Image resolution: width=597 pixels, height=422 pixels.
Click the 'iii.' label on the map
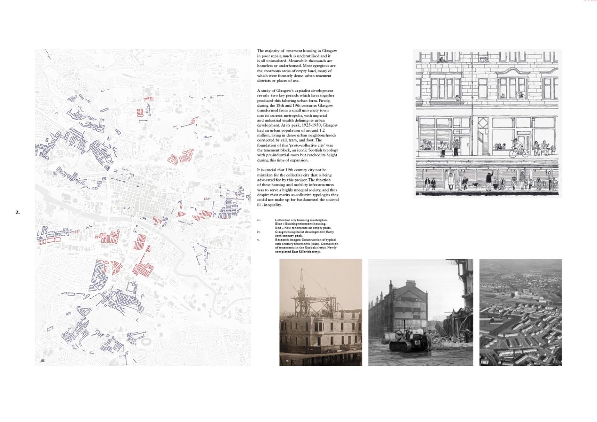[x=43, y=361]
